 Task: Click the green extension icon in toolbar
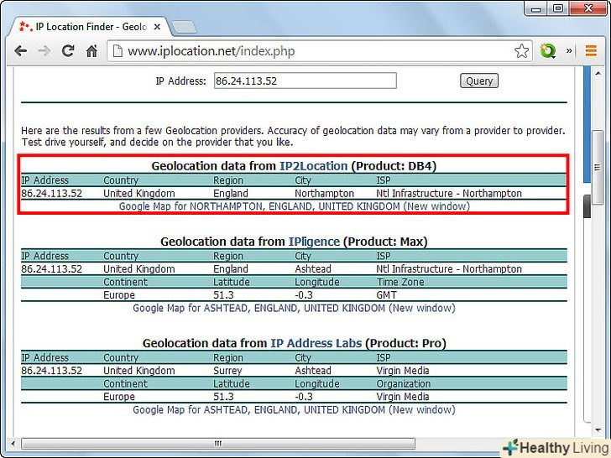[548, 51]
